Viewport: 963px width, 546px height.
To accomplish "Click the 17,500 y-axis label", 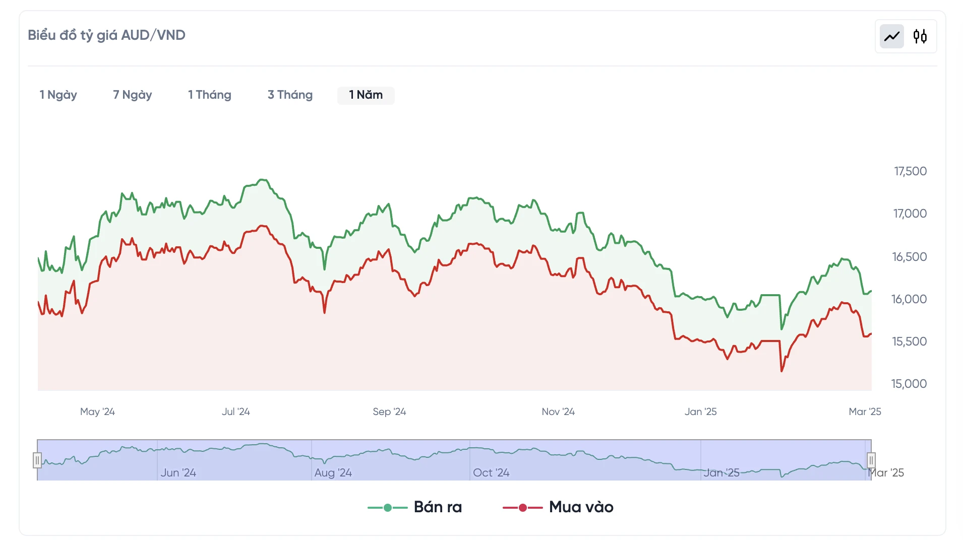I will point(910,171).
